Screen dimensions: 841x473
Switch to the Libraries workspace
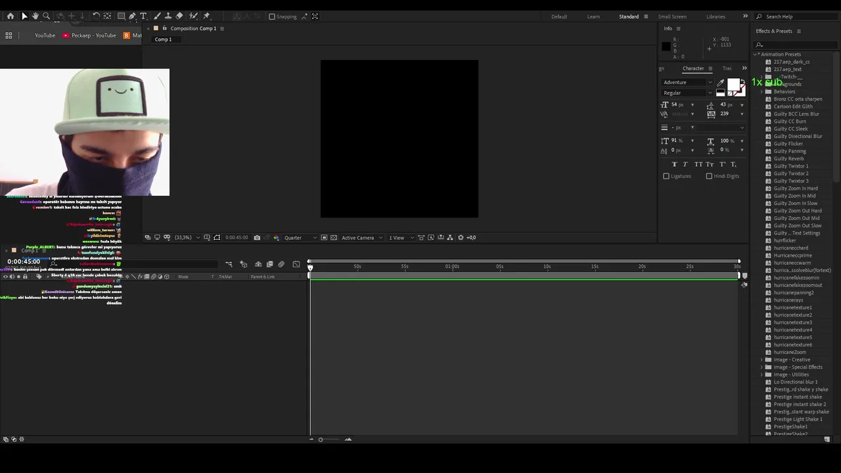pos(716,16)
